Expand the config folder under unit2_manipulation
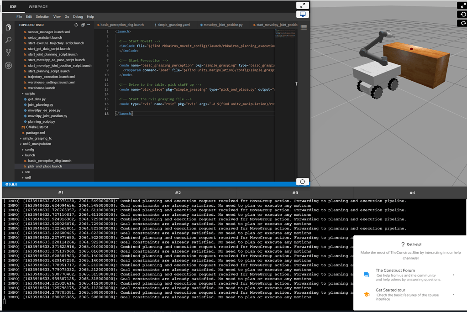The width and height of the screenshot is (467, 312). 29,149
